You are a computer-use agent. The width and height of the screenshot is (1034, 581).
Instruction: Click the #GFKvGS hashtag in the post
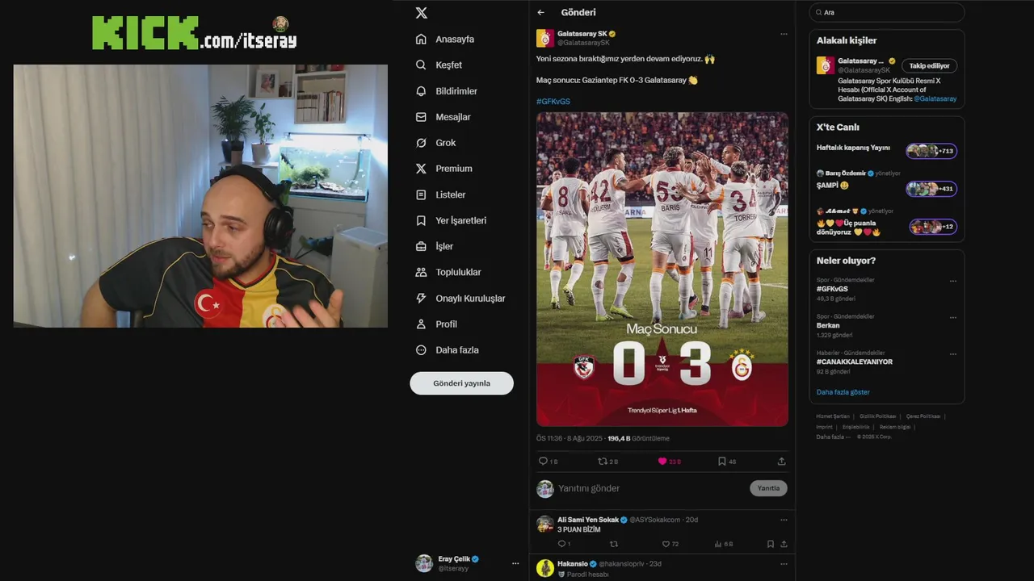[x=553, y=102]
